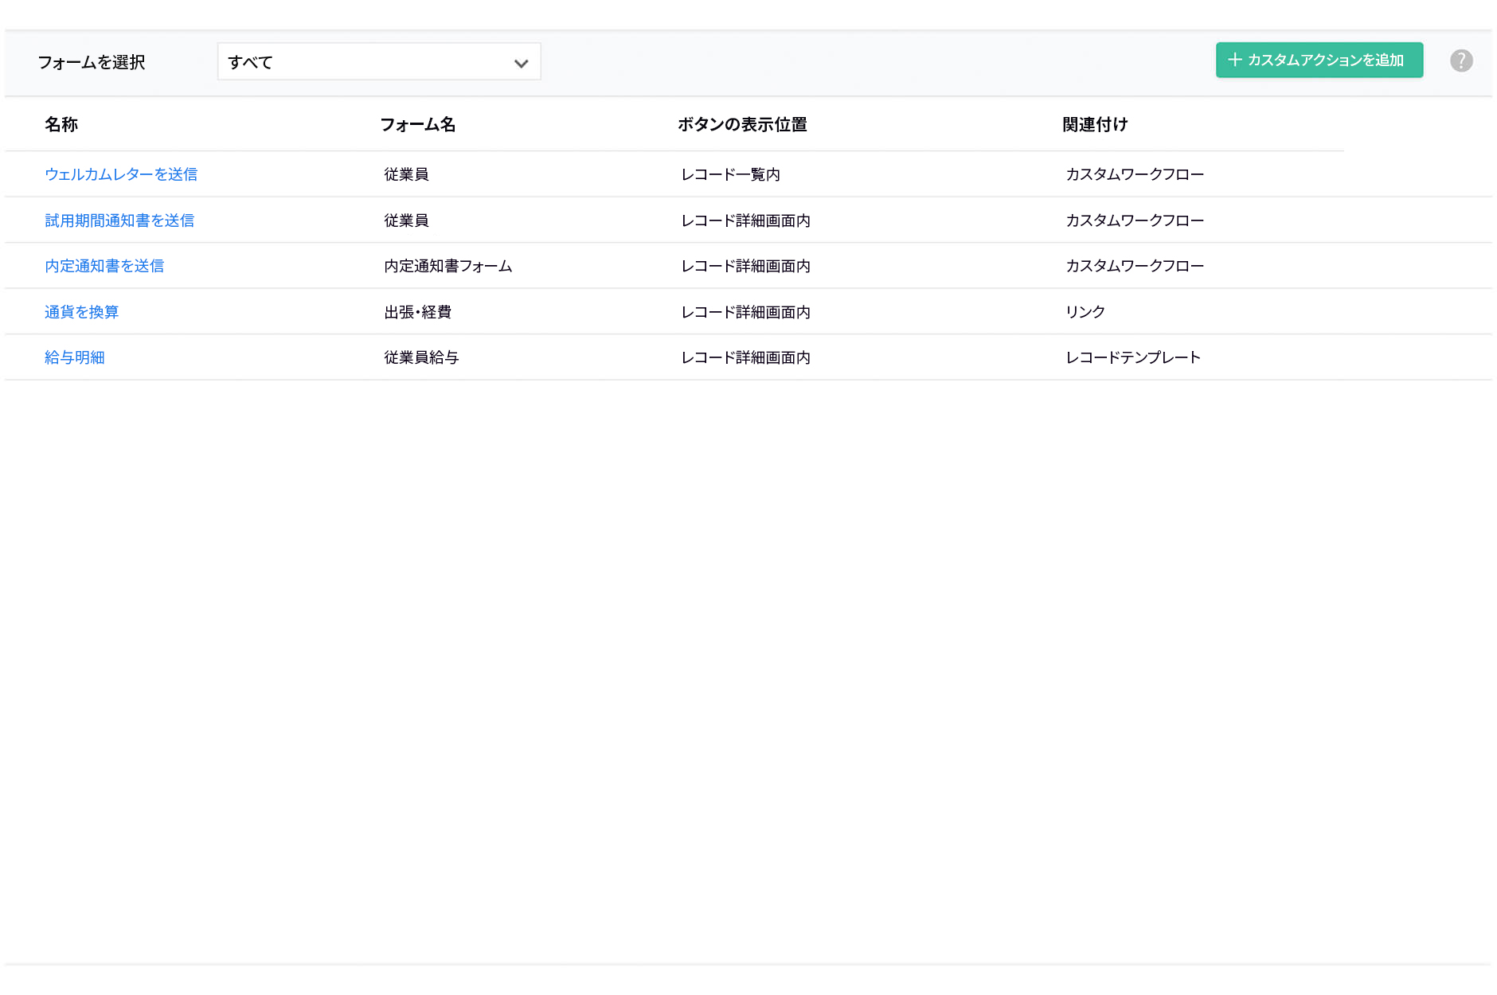Expand the すべて form filter dropdown
1497x995 pixels.
[x=379, y=61]
